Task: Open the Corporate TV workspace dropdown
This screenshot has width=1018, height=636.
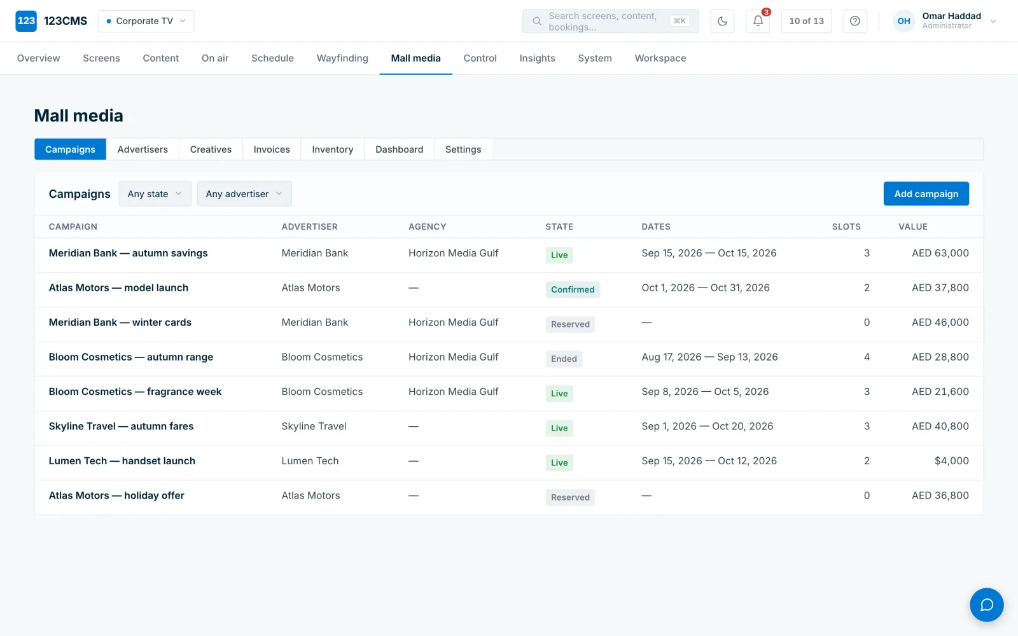Action: 146,21
